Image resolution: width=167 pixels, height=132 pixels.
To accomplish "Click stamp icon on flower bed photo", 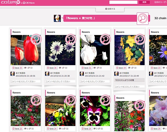I will point(70,100).
